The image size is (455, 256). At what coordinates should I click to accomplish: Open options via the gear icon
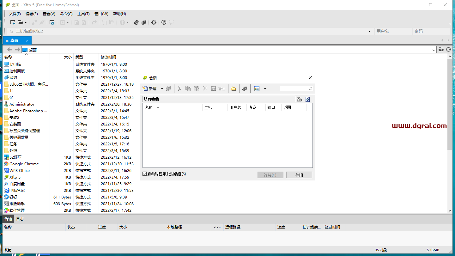(154, 22)
